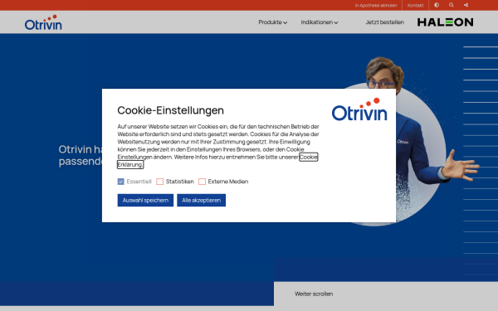
Task: Enable the Externe Medien checkbox
Action: pyautogui.click(x=202, y=182)
